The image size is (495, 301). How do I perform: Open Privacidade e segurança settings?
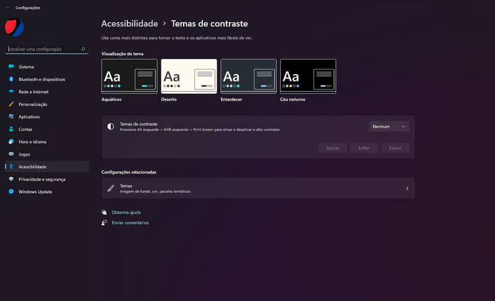(47, 179)
